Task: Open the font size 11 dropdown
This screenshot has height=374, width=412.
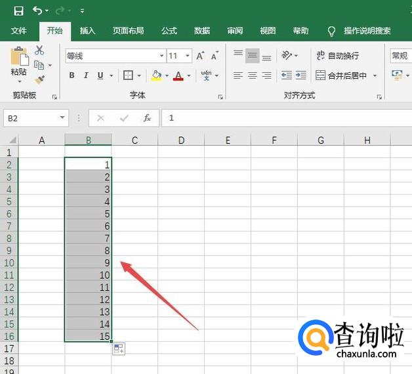Action: tap(188, 56)
